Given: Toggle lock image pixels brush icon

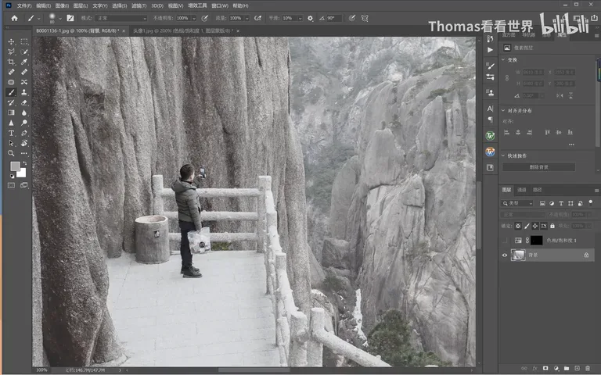Looking at the screenshot, I should coord(527,226).
